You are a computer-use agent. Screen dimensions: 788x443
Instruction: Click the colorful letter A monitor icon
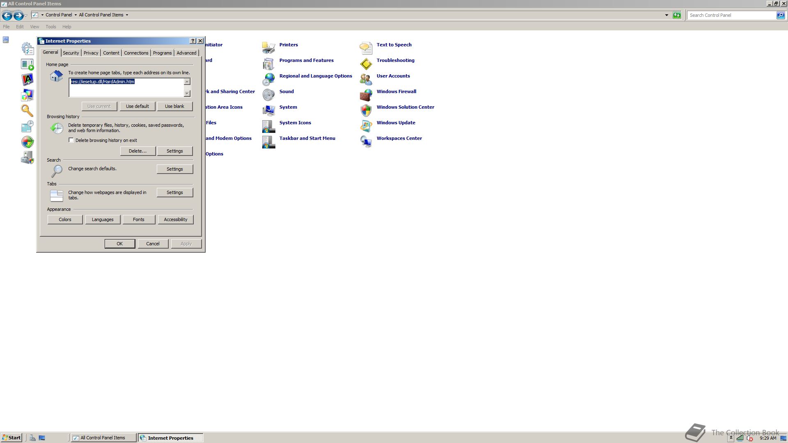click(x=27, y=79)
